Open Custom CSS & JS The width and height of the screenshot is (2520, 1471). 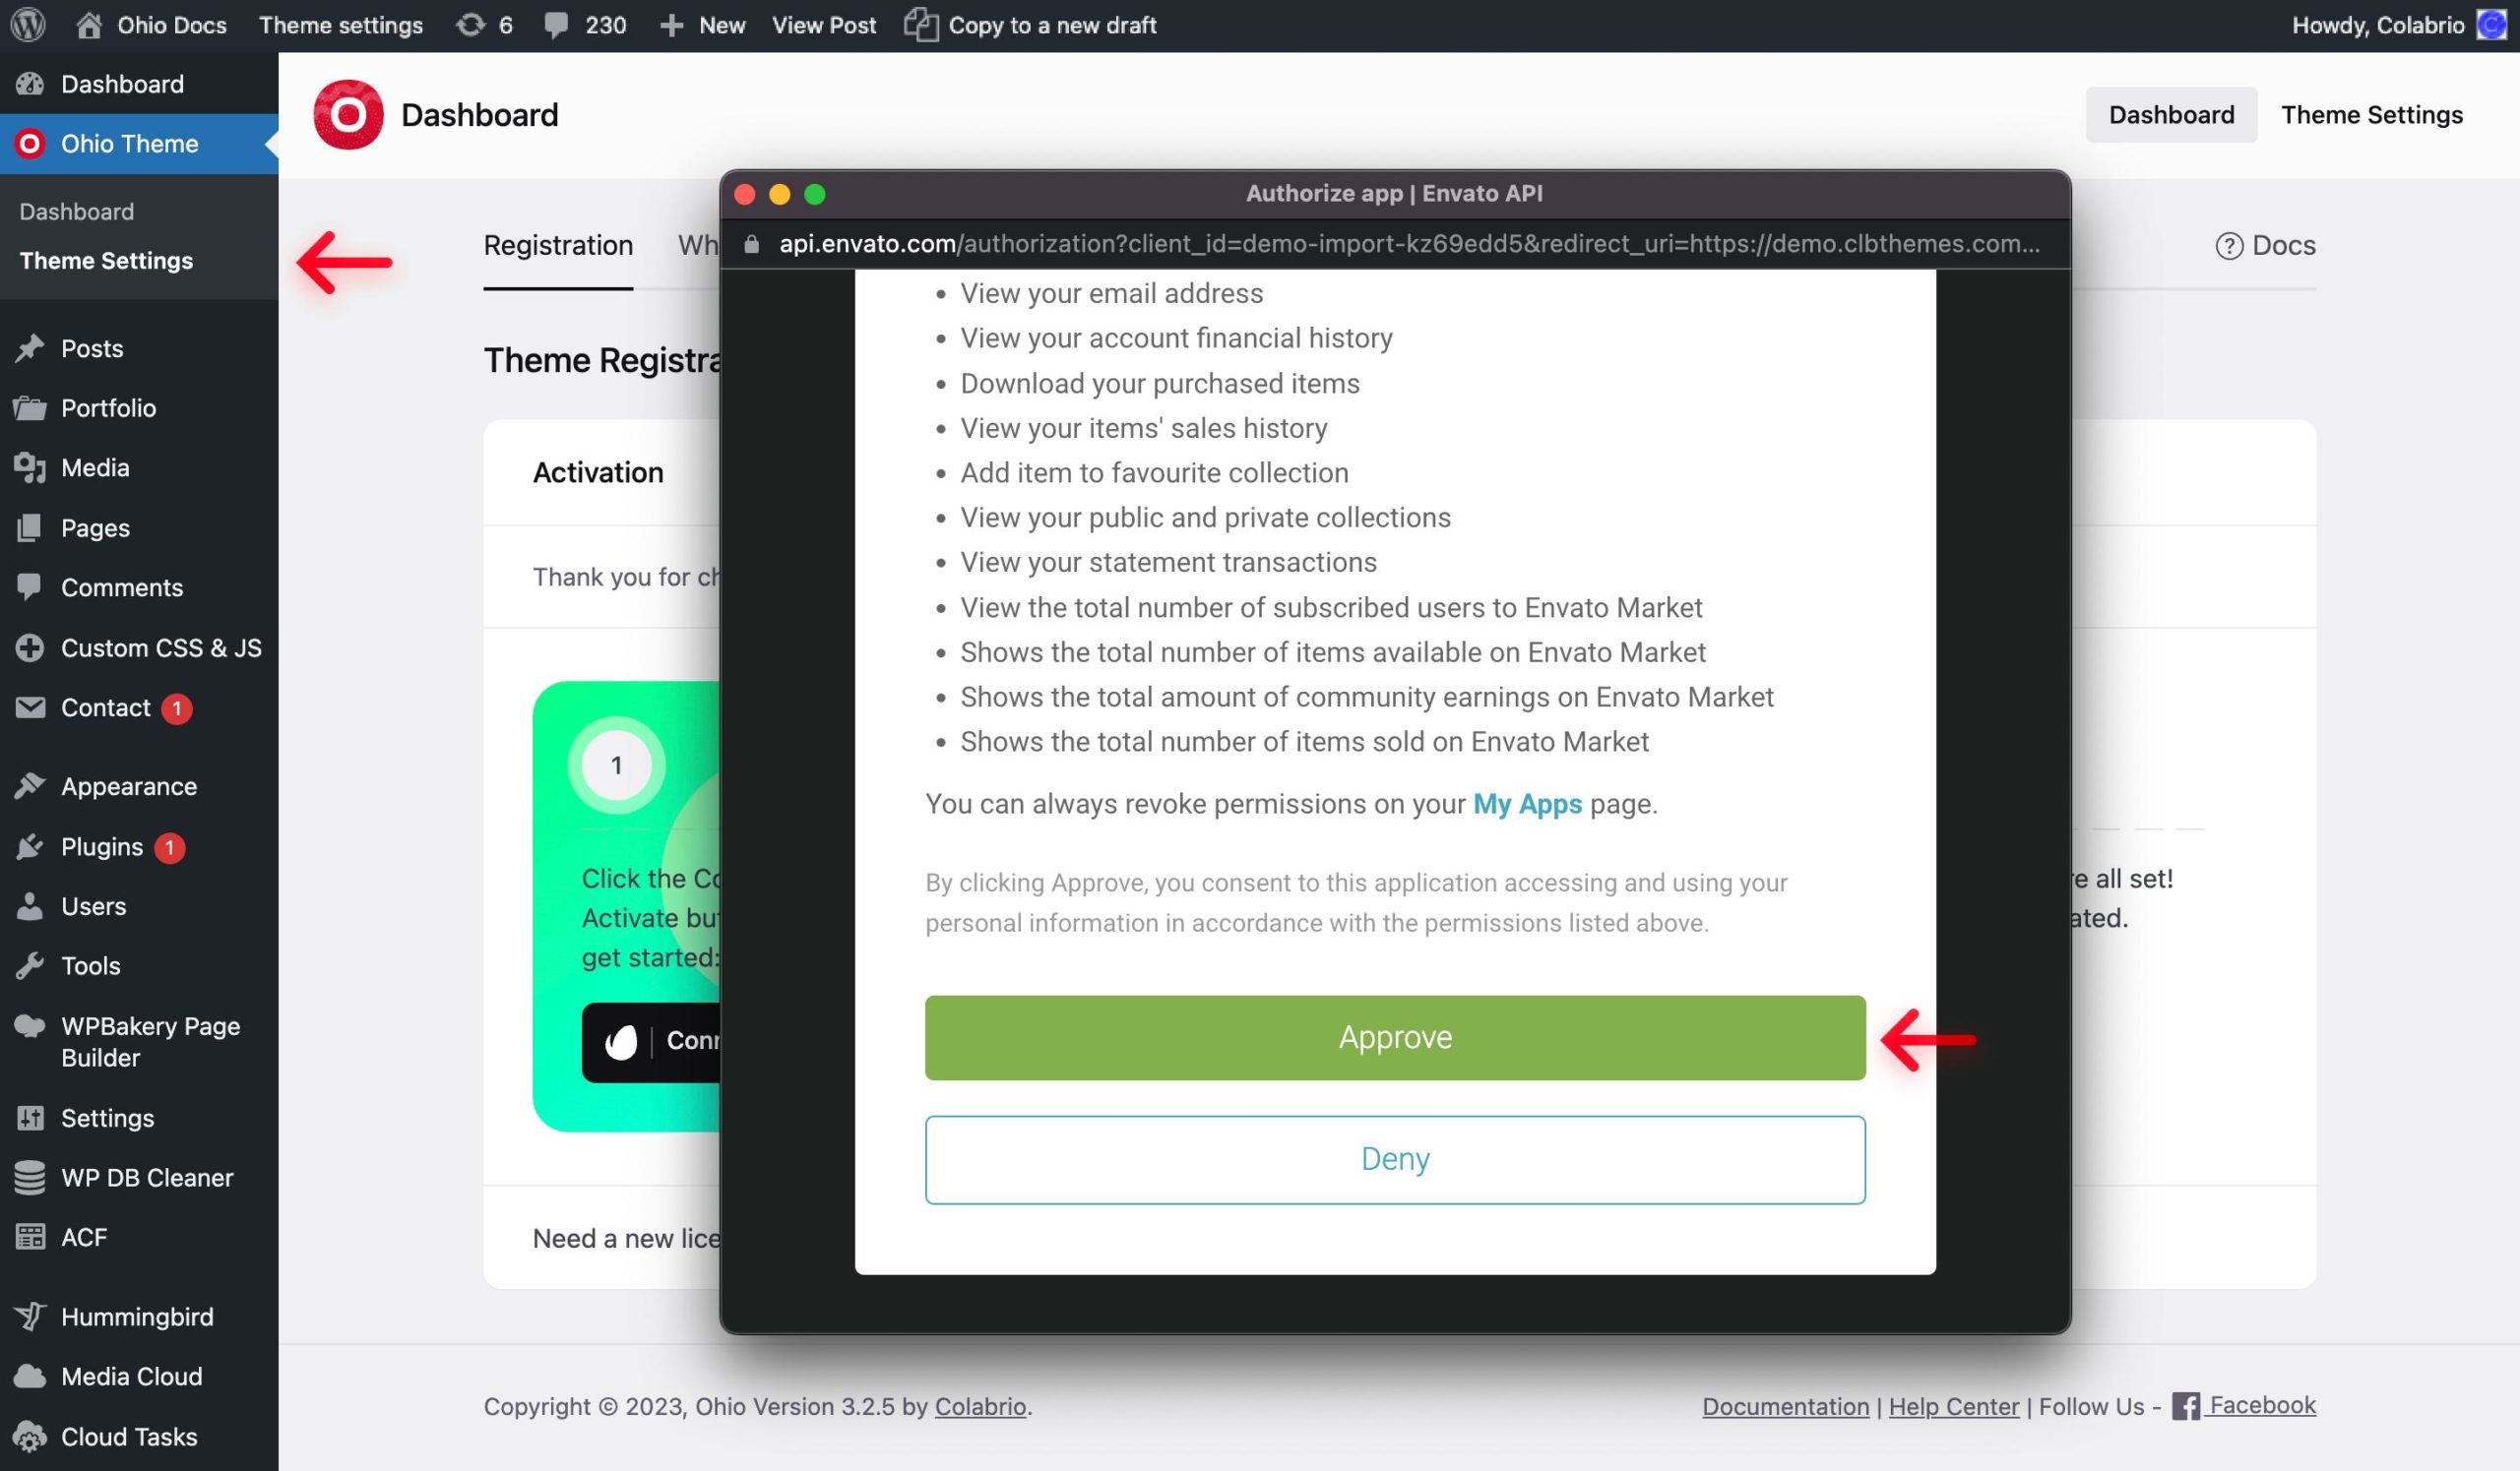(x=139, y=647)
